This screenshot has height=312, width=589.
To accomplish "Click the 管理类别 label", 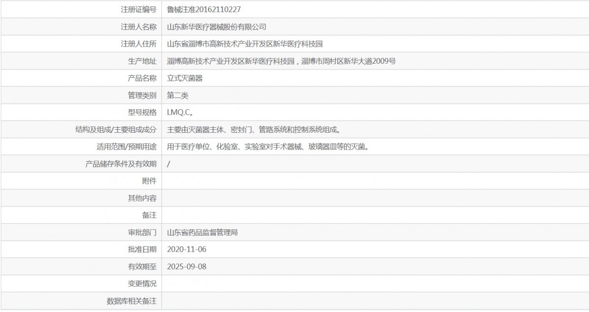I will click(142, 95).
